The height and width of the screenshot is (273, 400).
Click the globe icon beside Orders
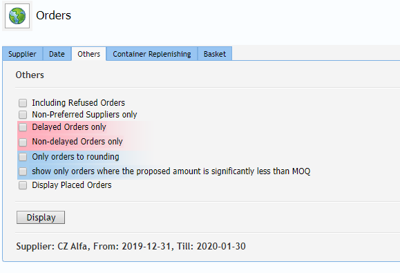tap(17, 16)
